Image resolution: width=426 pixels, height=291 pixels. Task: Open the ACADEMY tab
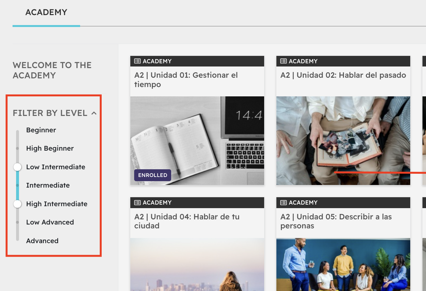(46, 13)
